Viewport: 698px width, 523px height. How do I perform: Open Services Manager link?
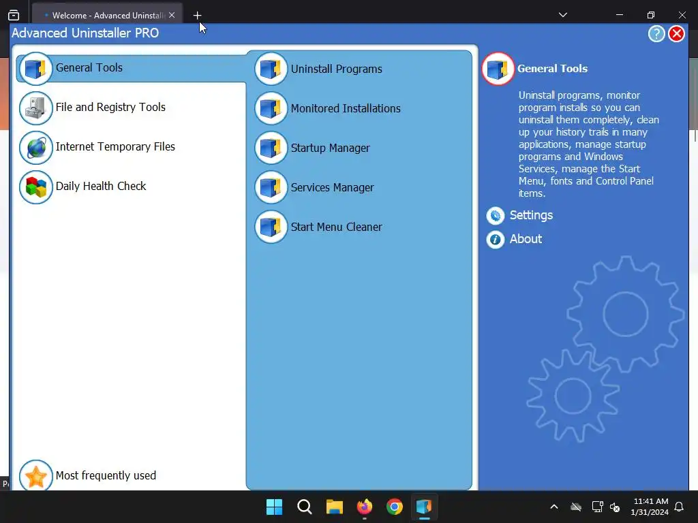(x=332, y=188)
